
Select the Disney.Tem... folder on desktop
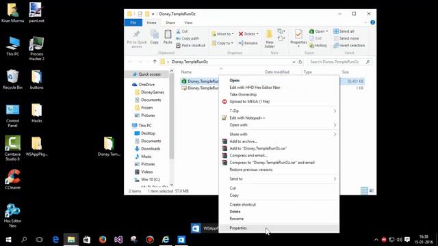pyautogui.click(x=109, y=146)
